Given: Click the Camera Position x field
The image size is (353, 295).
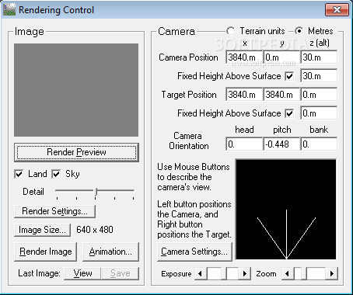Looking at the screenshot, I should pos(244,57).
